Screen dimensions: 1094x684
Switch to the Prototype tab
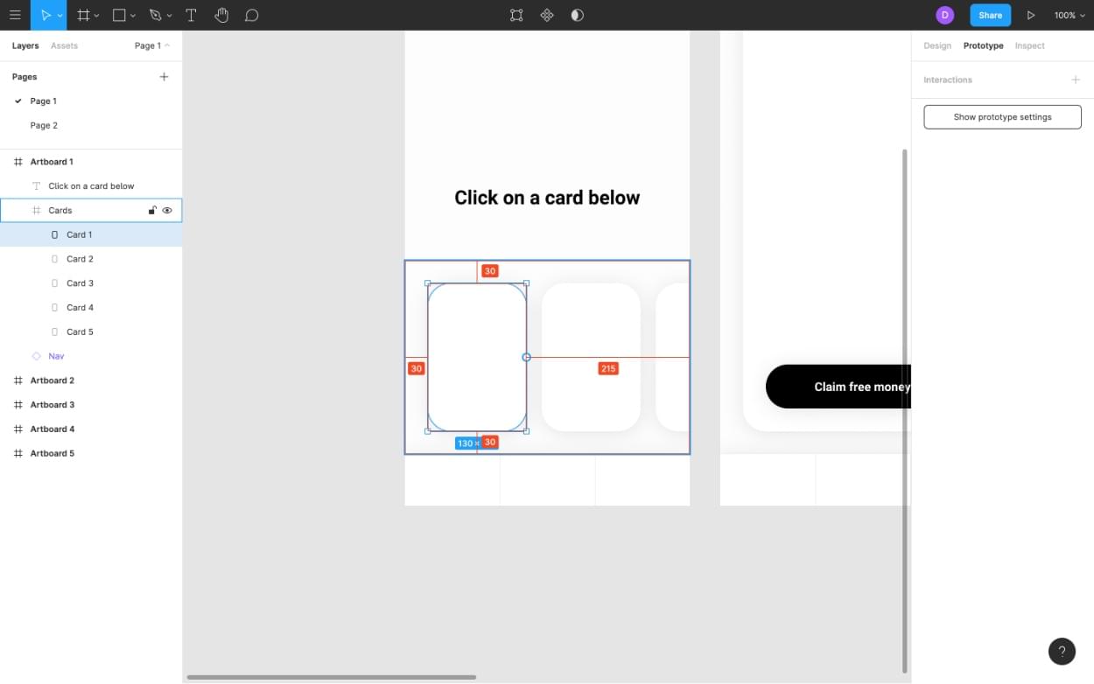(983, 45)
